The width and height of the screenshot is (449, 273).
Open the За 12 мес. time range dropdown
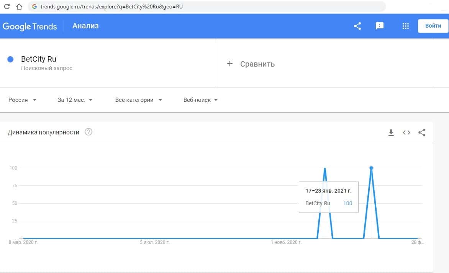[x=75, y=100]
